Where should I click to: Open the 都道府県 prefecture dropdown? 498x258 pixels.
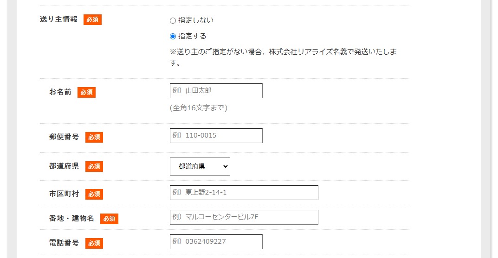[200, 166]
